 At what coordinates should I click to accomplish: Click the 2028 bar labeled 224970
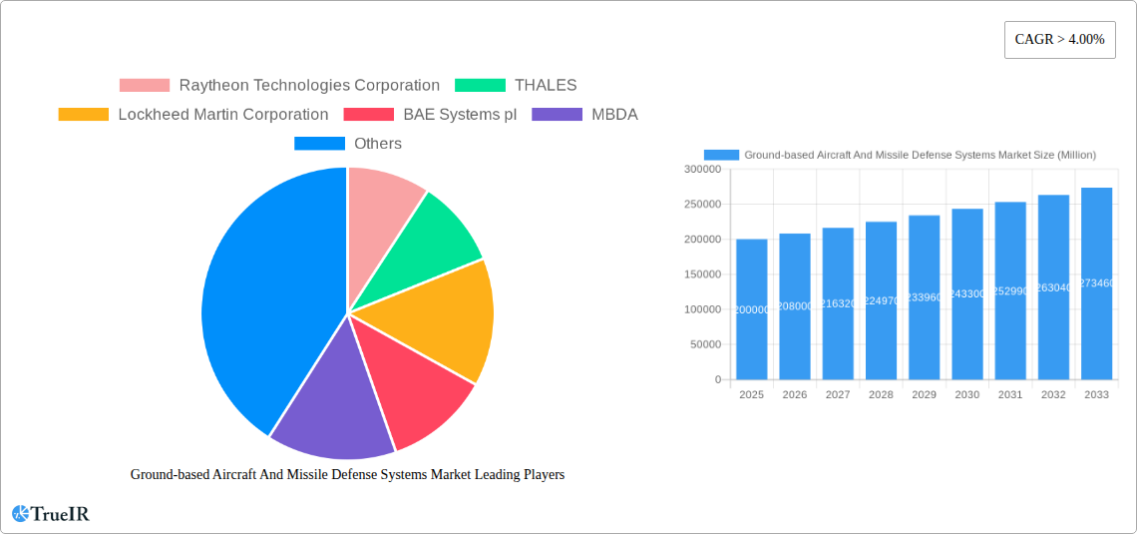(881, 300)
